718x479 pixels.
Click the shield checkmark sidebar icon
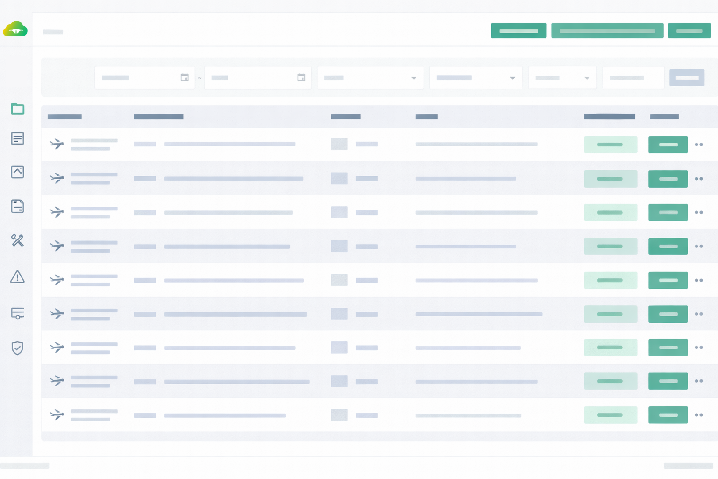pos(17,348)
